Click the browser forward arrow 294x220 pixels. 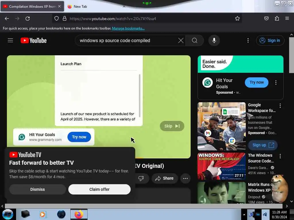tap(17, 19)
